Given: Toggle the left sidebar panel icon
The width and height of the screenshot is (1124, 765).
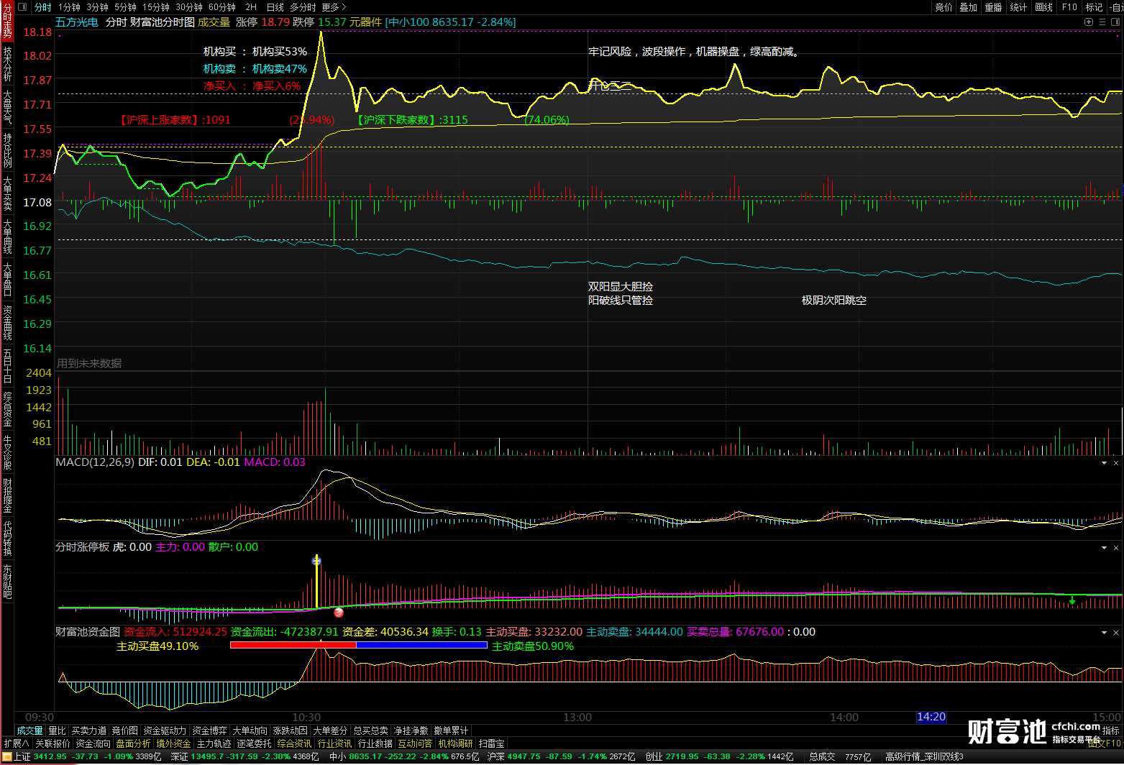Looking at the screenshot, I should [x=21, y=7].
